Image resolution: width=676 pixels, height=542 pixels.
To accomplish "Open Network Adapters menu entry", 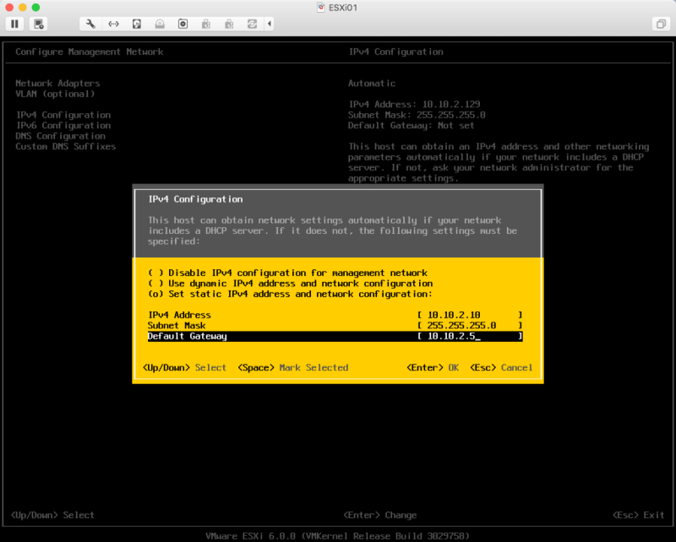I will (x=57, y=84).
